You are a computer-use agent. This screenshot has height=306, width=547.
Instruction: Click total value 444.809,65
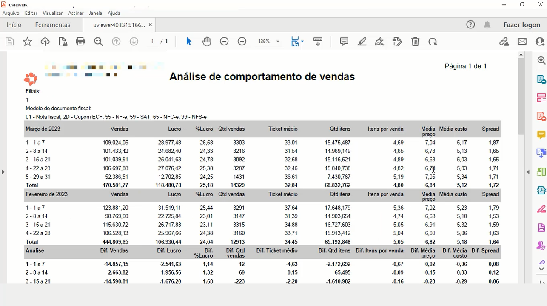[x=115, y=242]
